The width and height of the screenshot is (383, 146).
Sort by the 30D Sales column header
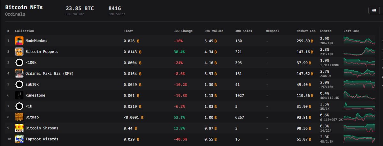[x=243, y=31]
